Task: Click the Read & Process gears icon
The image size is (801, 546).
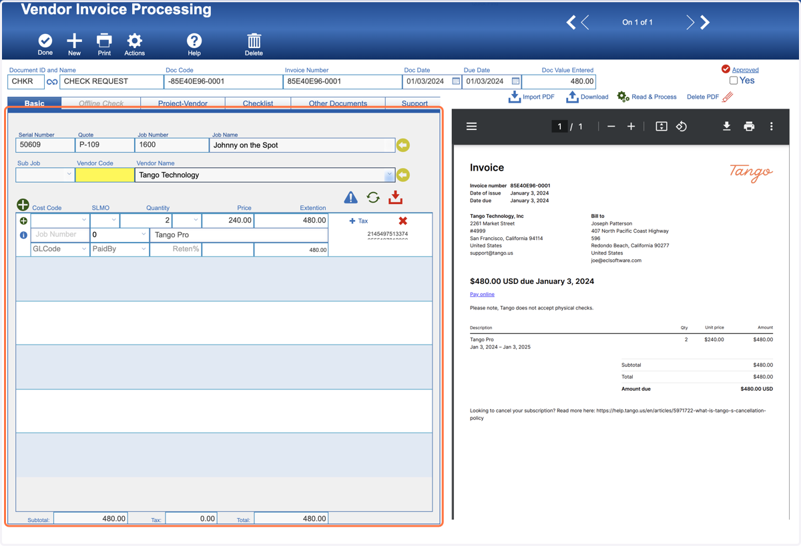Action: pos(623,97)
